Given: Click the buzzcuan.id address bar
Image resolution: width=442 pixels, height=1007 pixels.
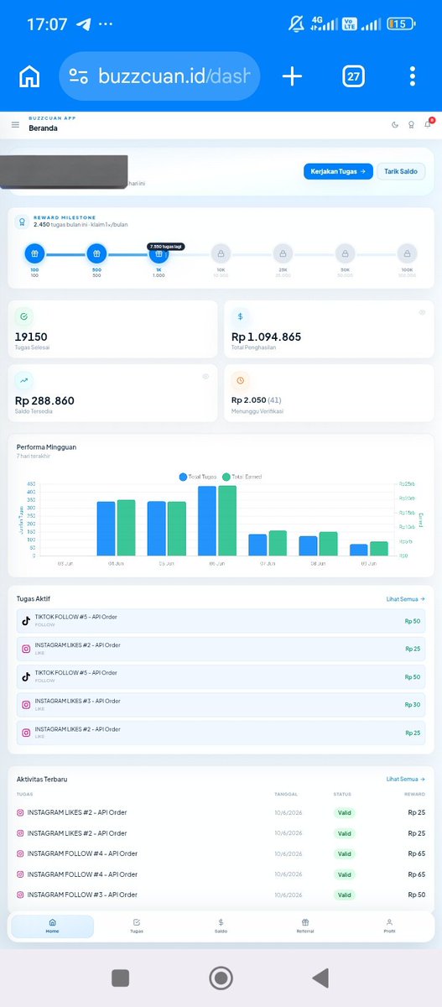Looking at the screenshot, I should coord(159,77).
